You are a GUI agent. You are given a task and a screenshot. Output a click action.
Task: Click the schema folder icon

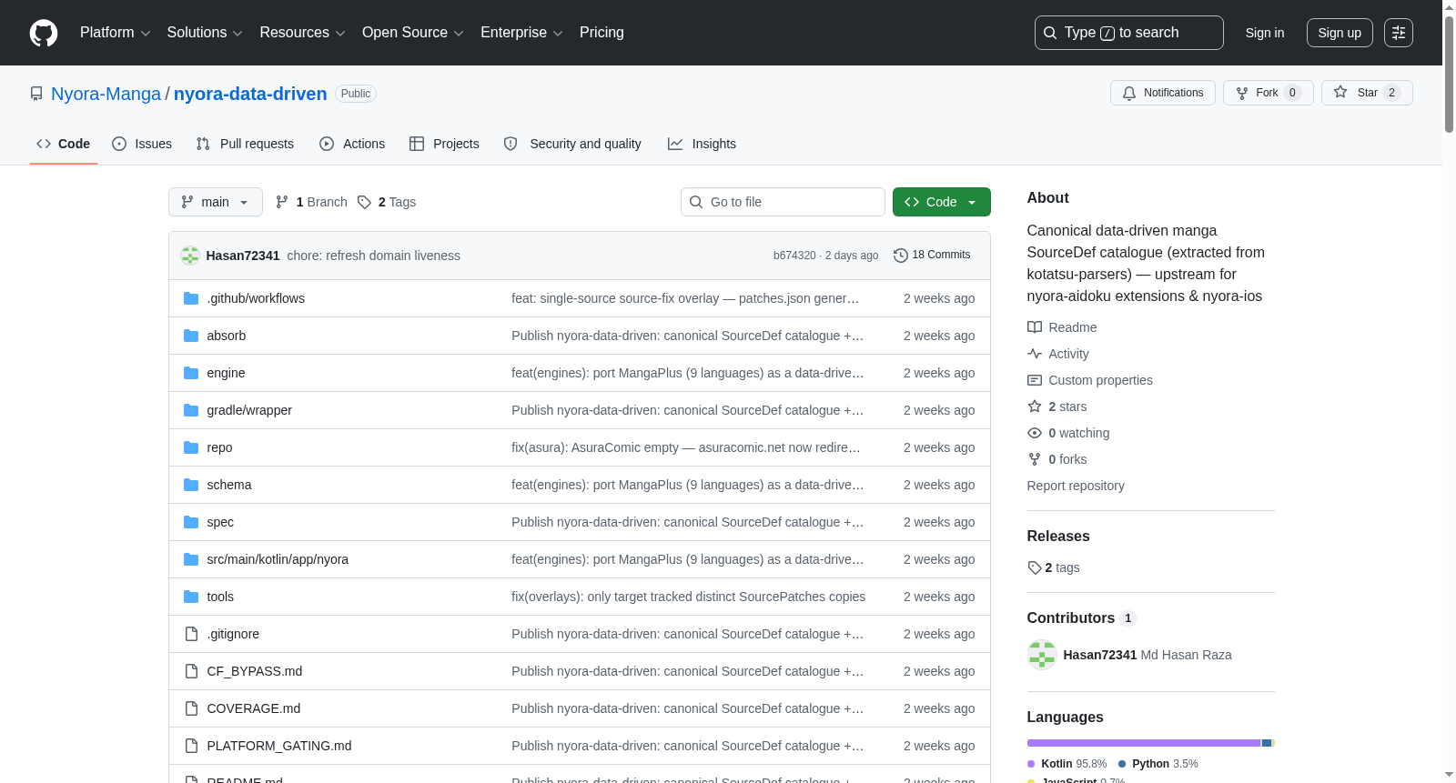click(191, 485)
